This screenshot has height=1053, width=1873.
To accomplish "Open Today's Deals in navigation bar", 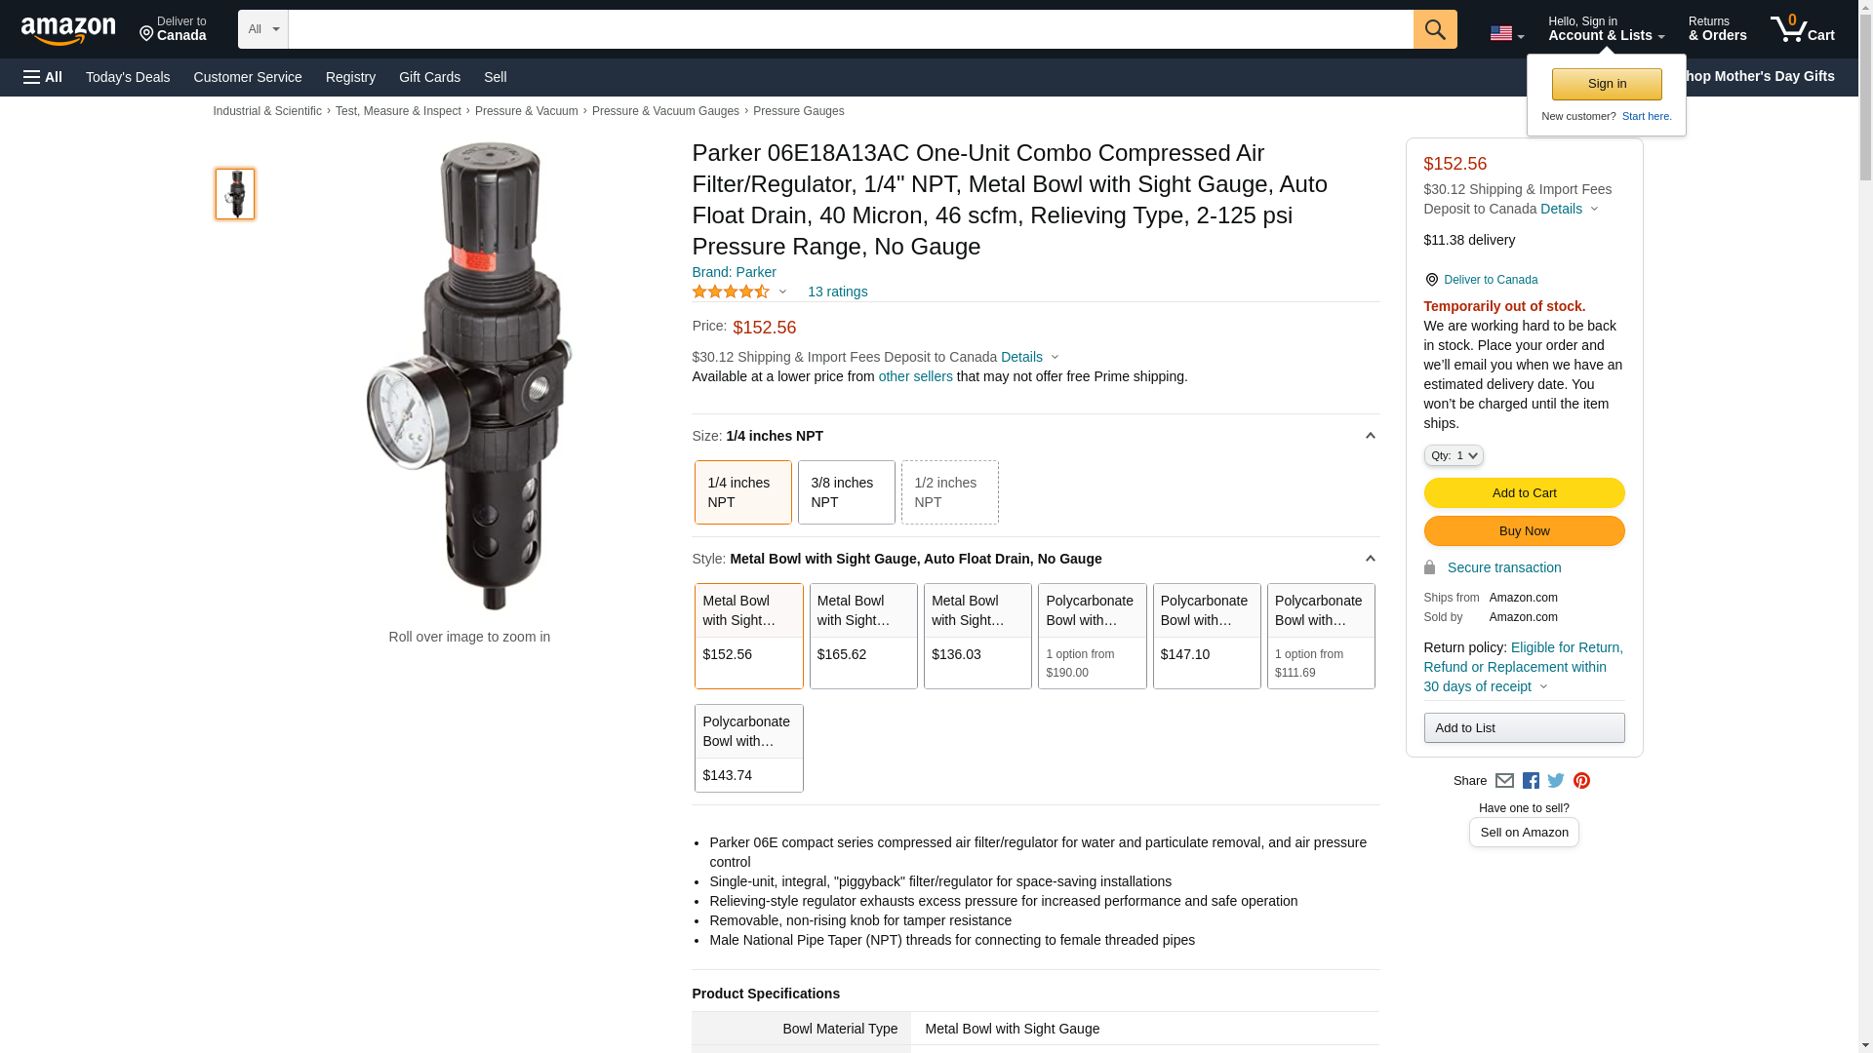I will 128,77.
